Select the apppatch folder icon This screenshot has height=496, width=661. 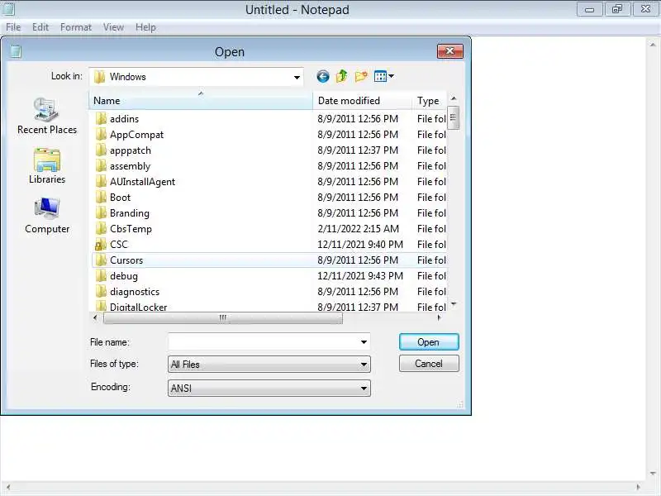[x=101, y=150]
